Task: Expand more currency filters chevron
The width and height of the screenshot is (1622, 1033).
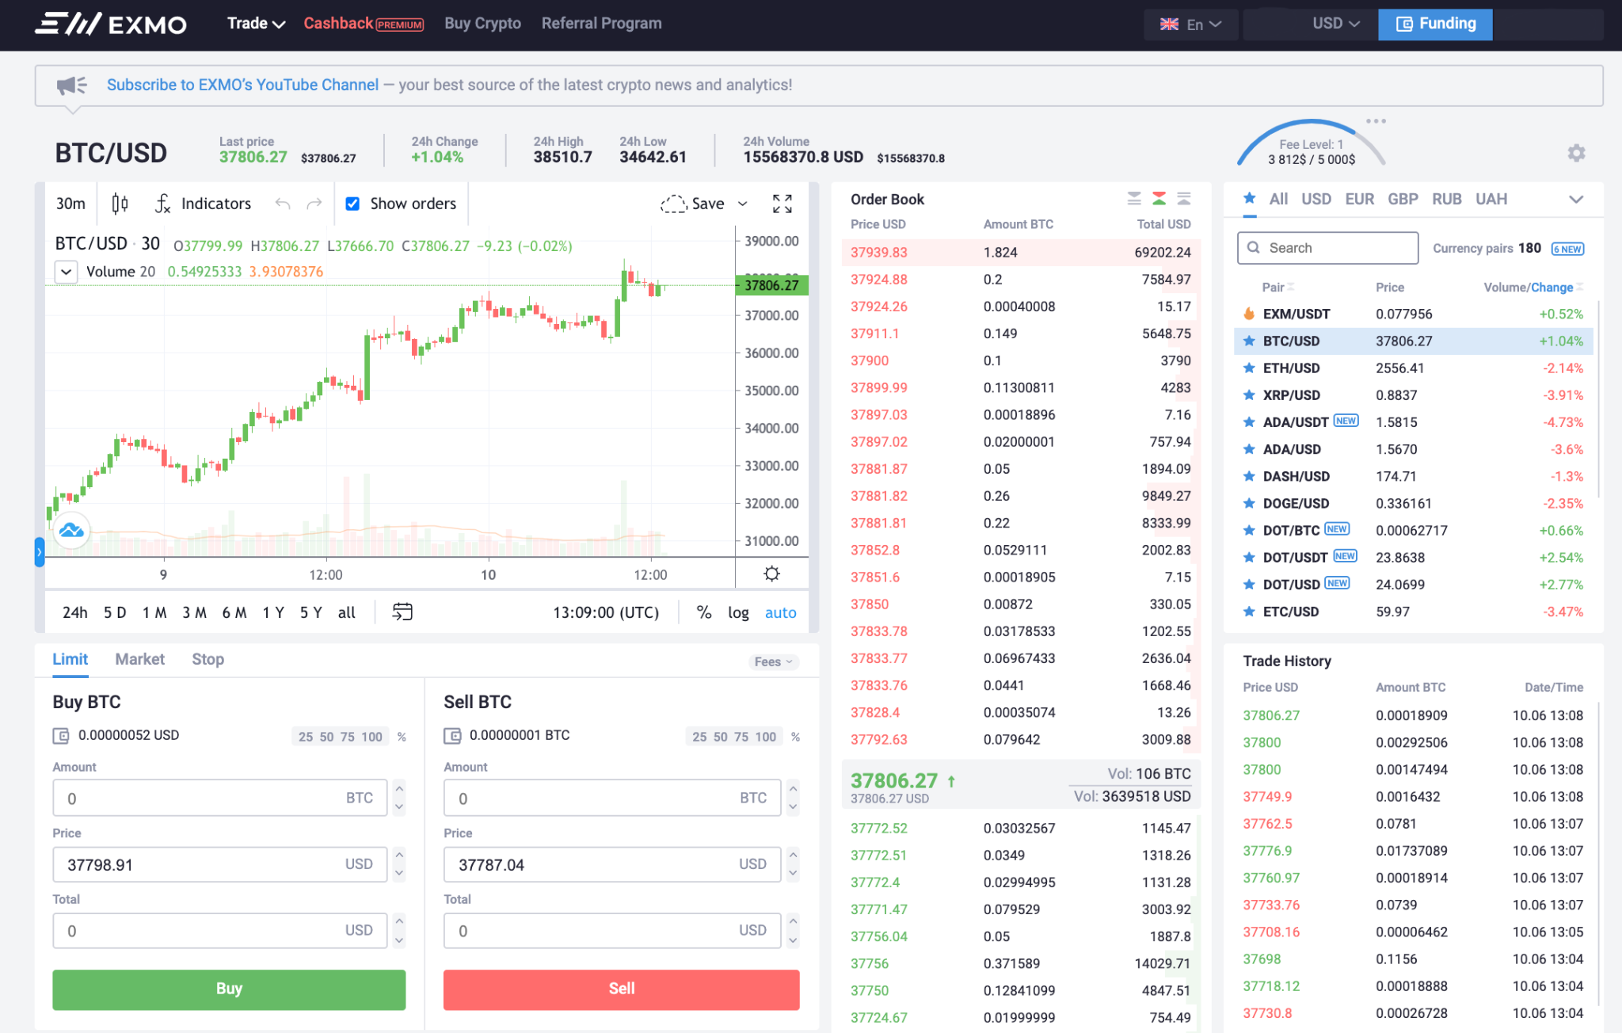Action: point(1576,199)
